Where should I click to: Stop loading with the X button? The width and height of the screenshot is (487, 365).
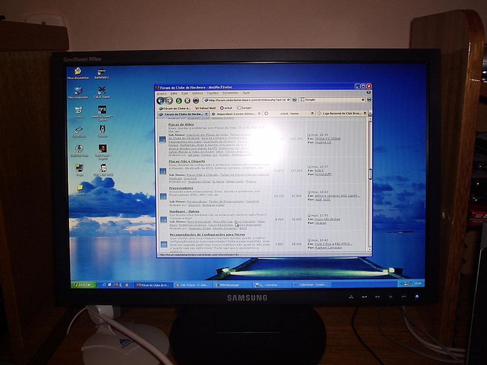(187, 101)
